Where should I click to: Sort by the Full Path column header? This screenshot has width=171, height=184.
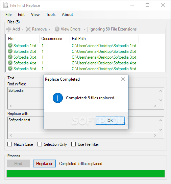(x=104, y=39)
